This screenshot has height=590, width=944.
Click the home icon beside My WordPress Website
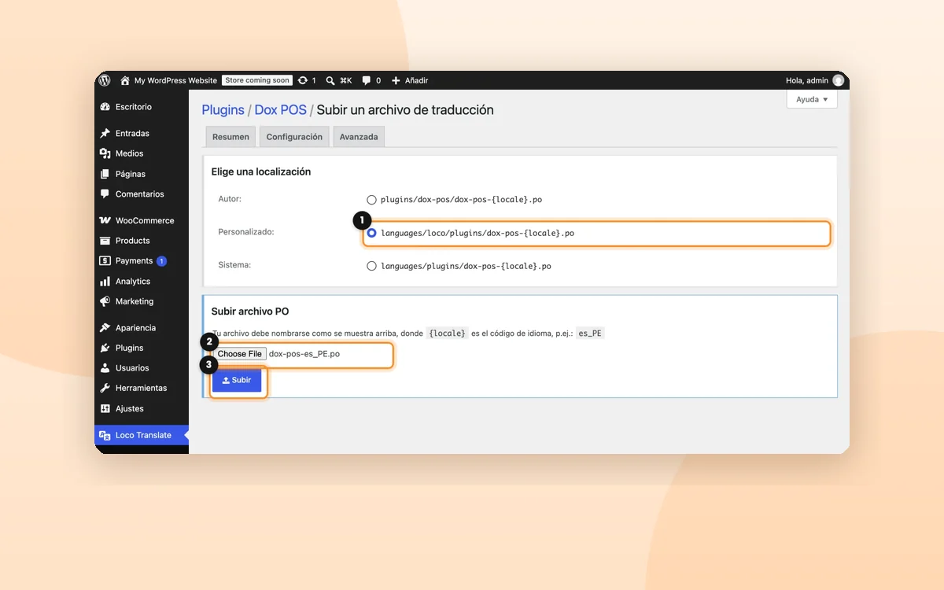[x=125, y=80]
